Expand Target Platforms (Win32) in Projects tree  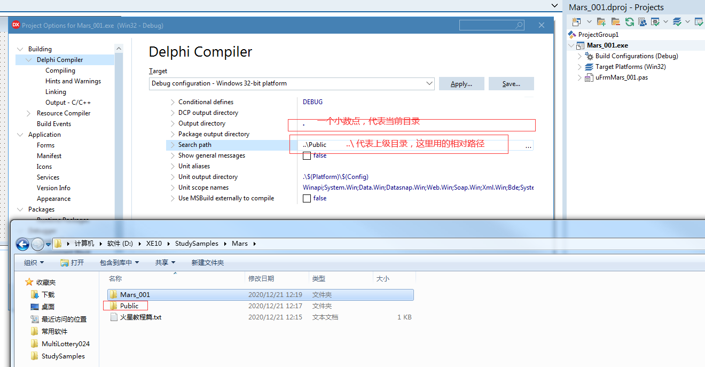[x=580, y=67]
